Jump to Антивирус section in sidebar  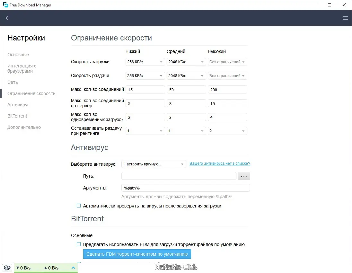tap(18, 105)
